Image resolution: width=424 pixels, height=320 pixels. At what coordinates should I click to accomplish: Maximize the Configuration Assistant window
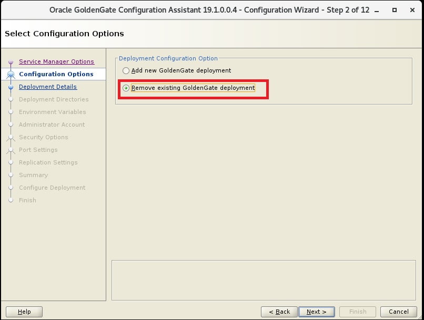395,10
